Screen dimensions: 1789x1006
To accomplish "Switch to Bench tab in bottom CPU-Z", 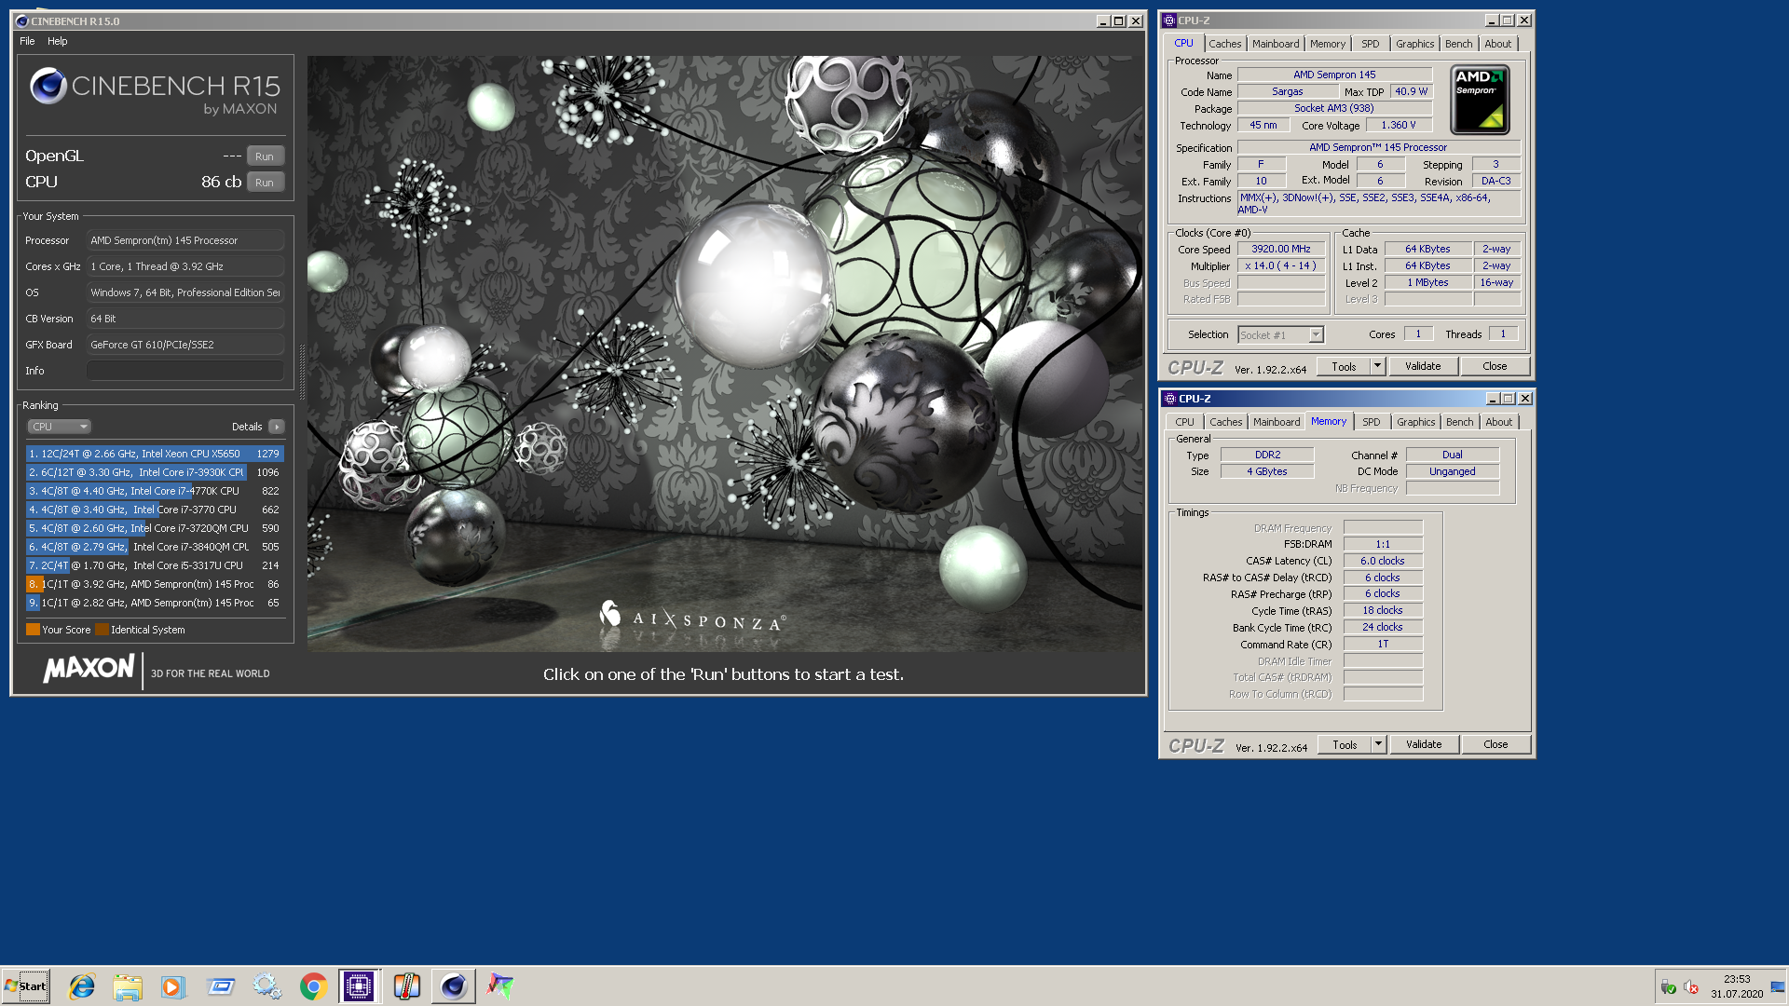I will (x=1459, y=422).
